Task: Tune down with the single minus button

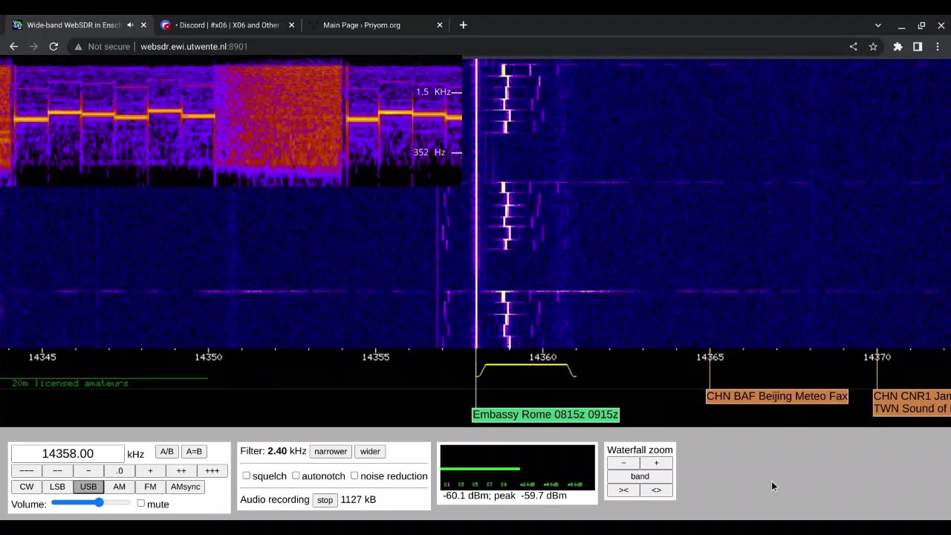Action: click(x=88, y=470)
